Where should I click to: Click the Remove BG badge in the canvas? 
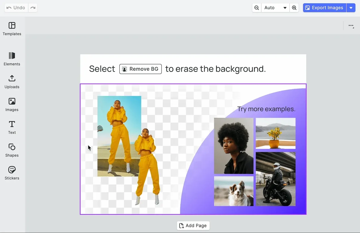[140, 69]
